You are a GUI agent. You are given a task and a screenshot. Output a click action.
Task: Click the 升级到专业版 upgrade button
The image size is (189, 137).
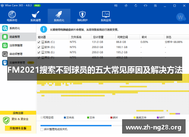pyautogui.click(x=18, y=128)
